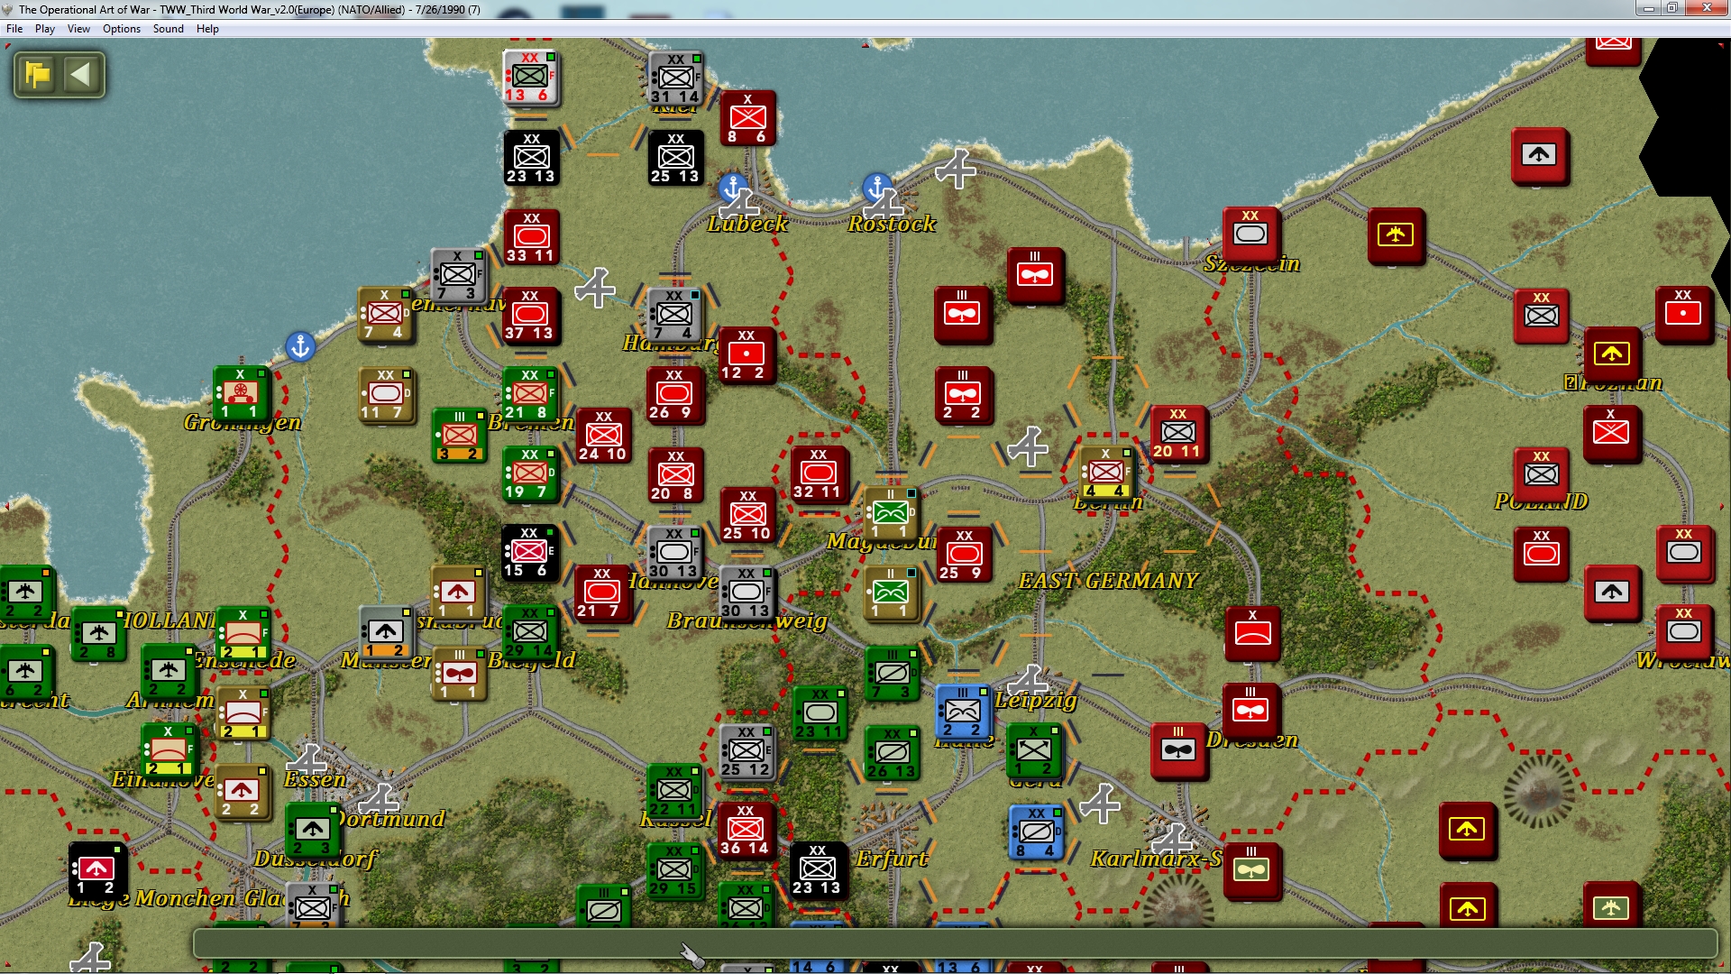Image resolution: width=1731 pixels, height=974 pixels.
Task: Select the red 26 9 armored unit
Action: click(674, 395)
